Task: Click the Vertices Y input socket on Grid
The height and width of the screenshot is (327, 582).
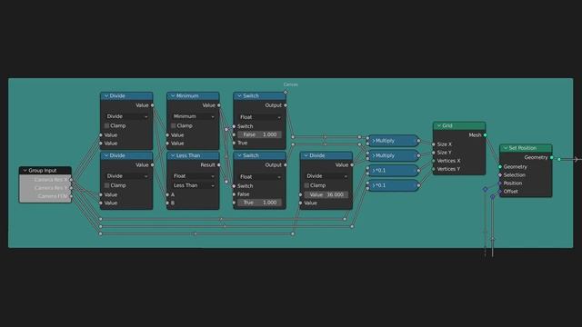Action: pyautogui.click(x=434, y=169)
